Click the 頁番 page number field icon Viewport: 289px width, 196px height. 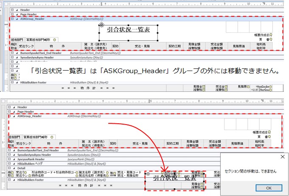271,40
